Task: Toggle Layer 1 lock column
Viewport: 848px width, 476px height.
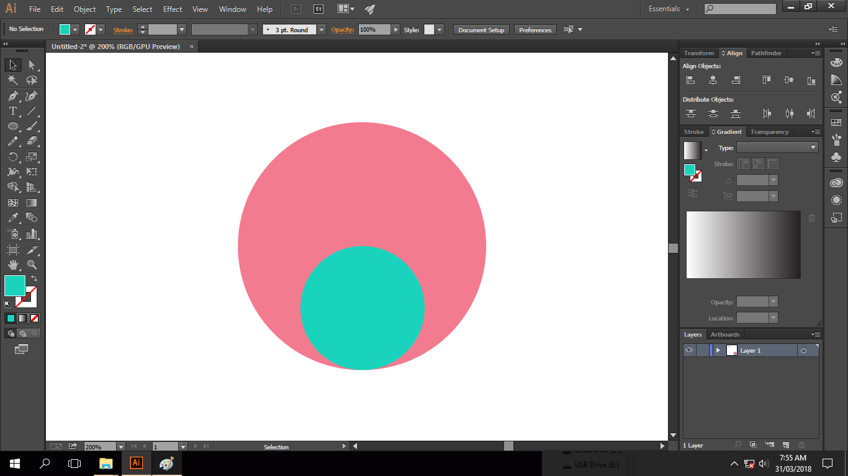Action: [702, 350]
